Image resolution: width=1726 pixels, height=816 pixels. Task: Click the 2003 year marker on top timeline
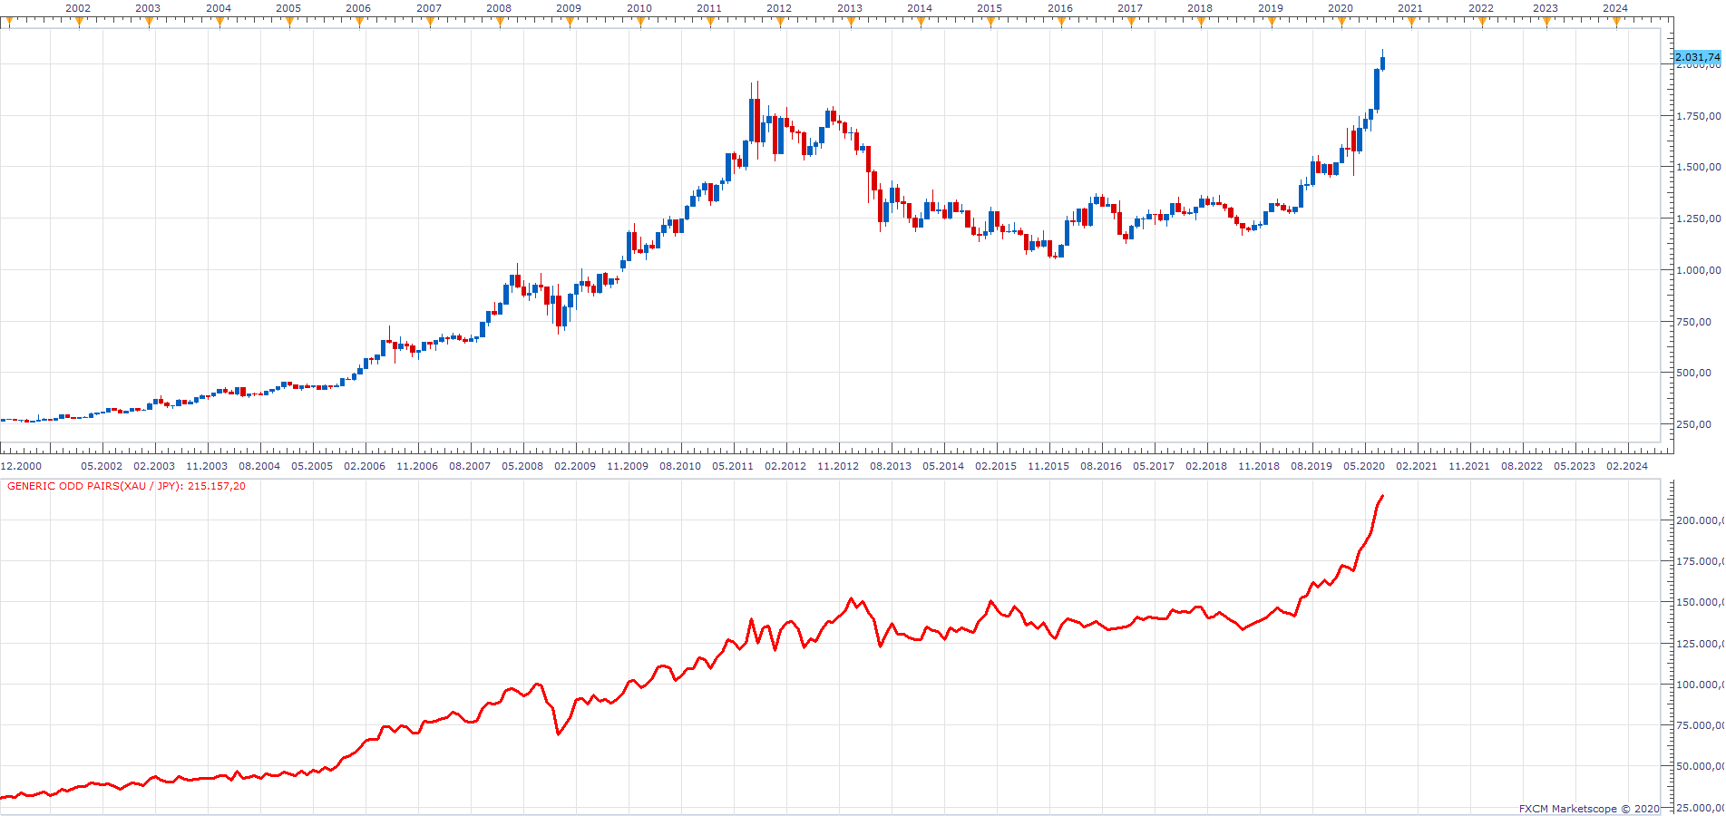point(148,8)
